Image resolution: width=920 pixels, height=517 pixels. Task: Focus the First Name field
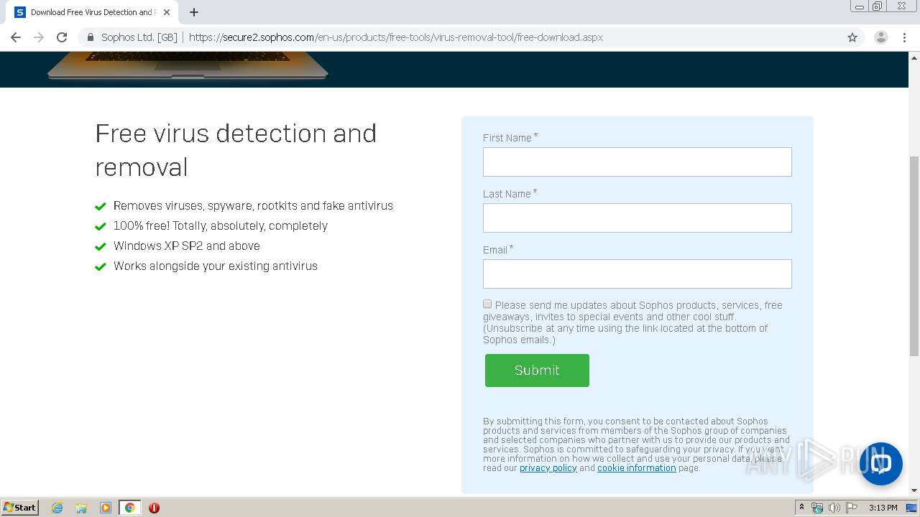(x=638, y=162)
